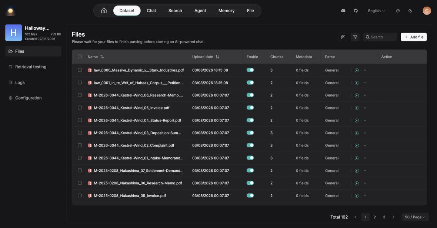The image size is (437, 228).
Task: Click the app logo in top-left corner
Action: (10, 11)
